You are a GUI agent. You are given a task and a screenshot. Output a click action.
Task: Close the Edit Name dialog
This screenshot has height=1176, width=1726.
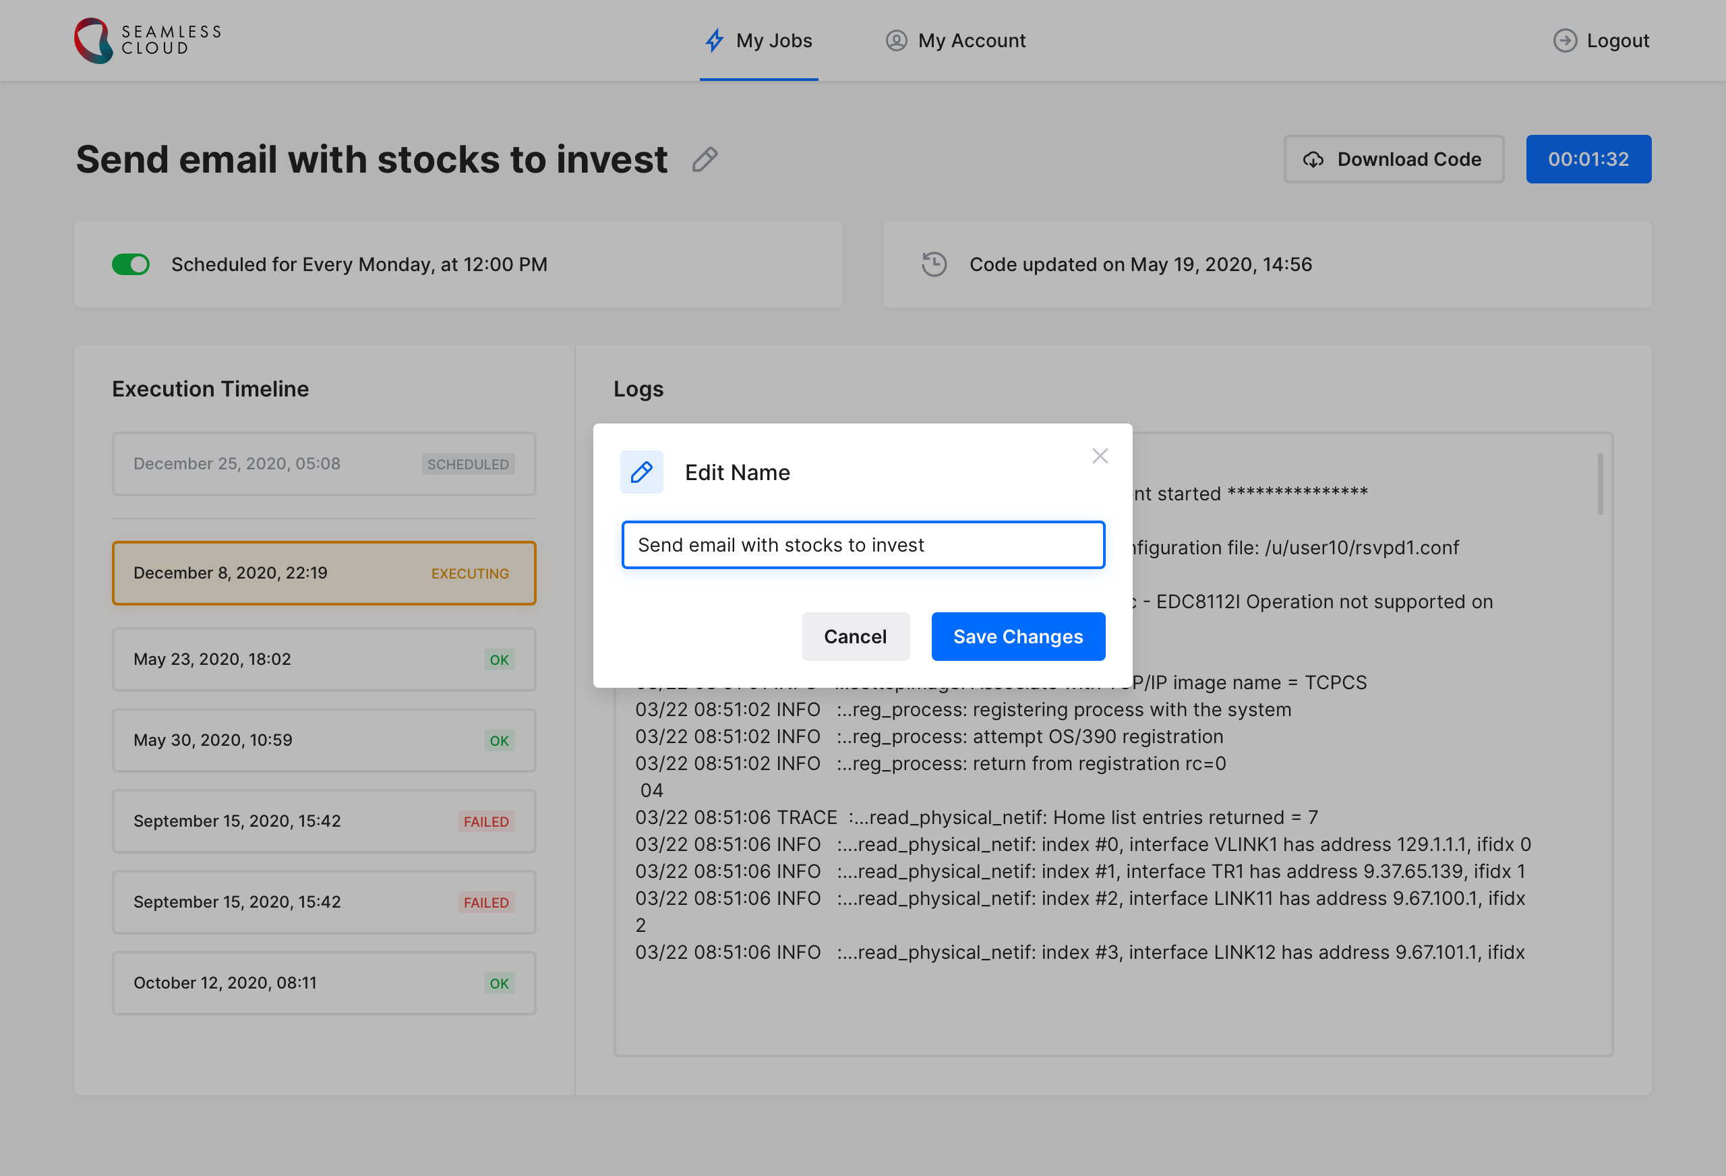point(1099,455)
